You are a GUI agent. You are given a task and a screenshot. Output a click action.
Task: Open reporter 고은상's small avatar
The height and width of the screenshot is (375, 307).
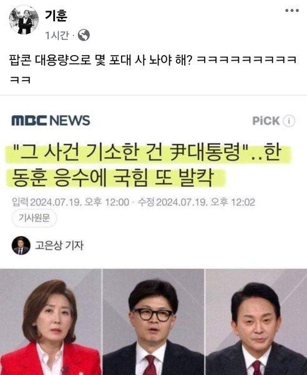21,246
